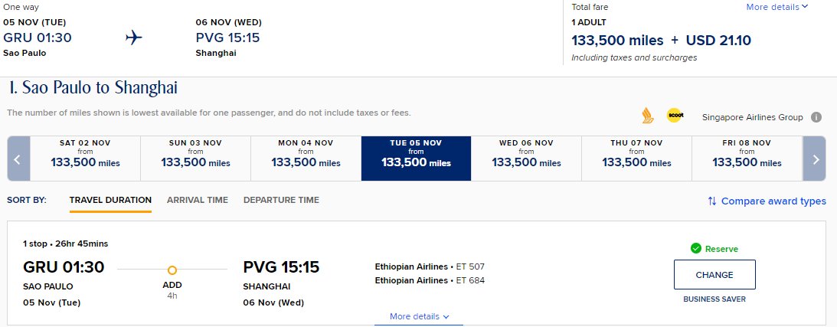Image resolution: width=837 pixels, height=327 pixels.
Task: Show later dates with right arrow
Action: 815,159
